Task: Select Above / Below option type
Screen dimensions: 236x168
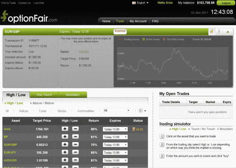Action: [43, 103]
